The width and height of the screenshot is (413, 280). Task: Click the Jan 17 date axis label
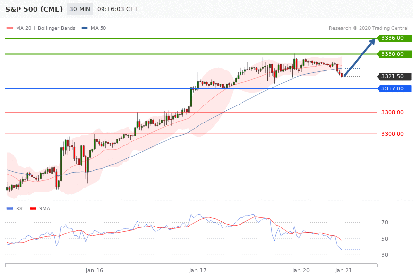tap(198, 270)
